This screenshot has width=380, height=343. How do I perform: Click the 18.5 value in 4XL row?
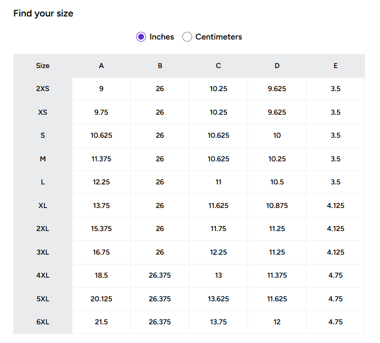pos(102,275)
